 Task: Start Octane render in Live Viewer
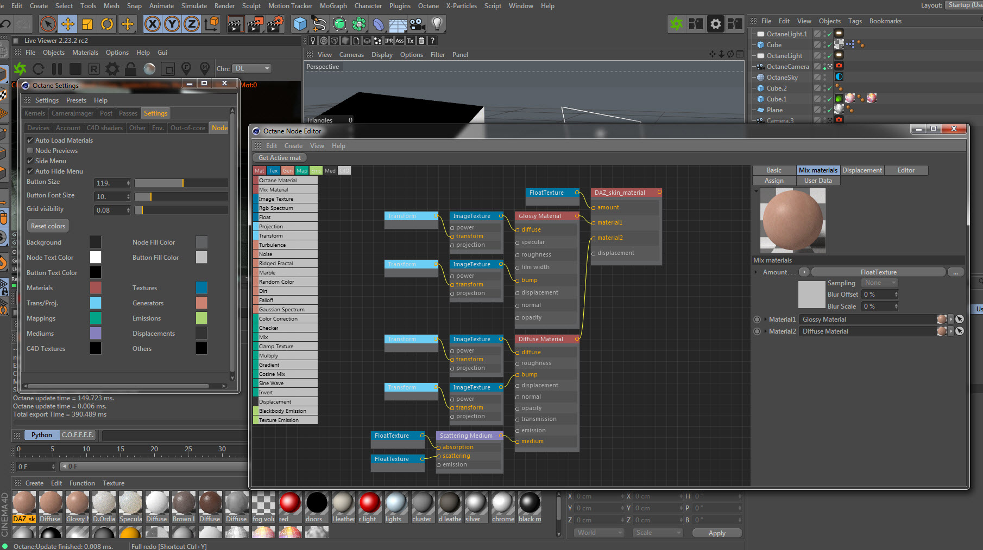[x=20, y=69]
